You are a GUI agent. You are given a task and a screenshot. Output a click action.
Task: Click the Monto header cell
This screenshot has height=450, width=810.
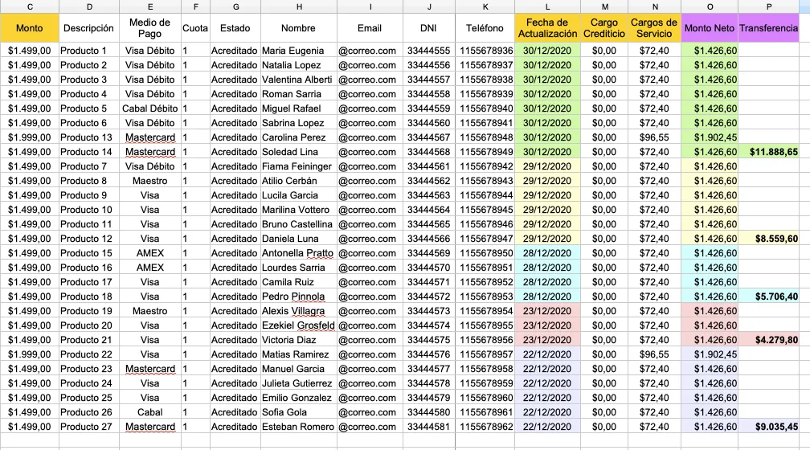pos(30,28)
